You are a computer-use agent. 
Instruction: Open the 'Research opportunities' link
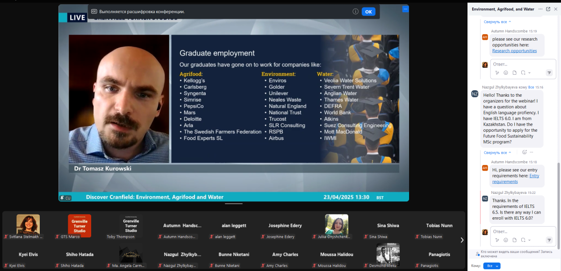point(514,51)
